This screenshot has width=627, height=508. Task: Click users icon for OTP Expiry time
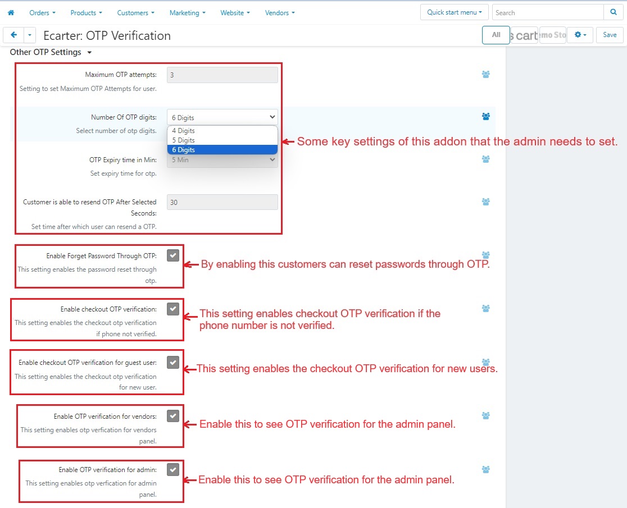486,159
